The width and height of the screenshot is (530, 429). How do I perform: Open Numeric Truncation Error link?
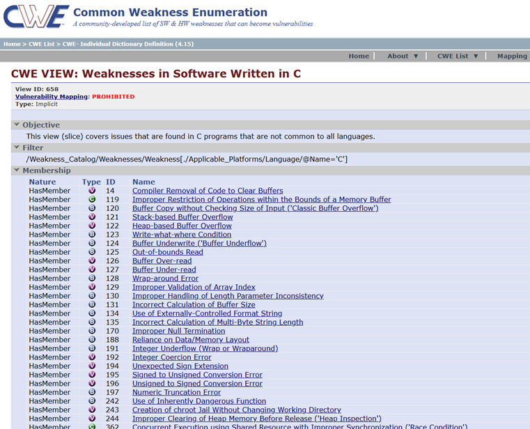pos(176,392)
